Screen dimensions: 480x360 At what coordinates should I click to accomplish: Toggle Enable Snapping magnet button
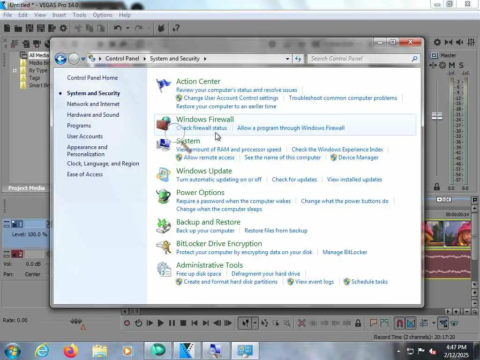point(399,323)
